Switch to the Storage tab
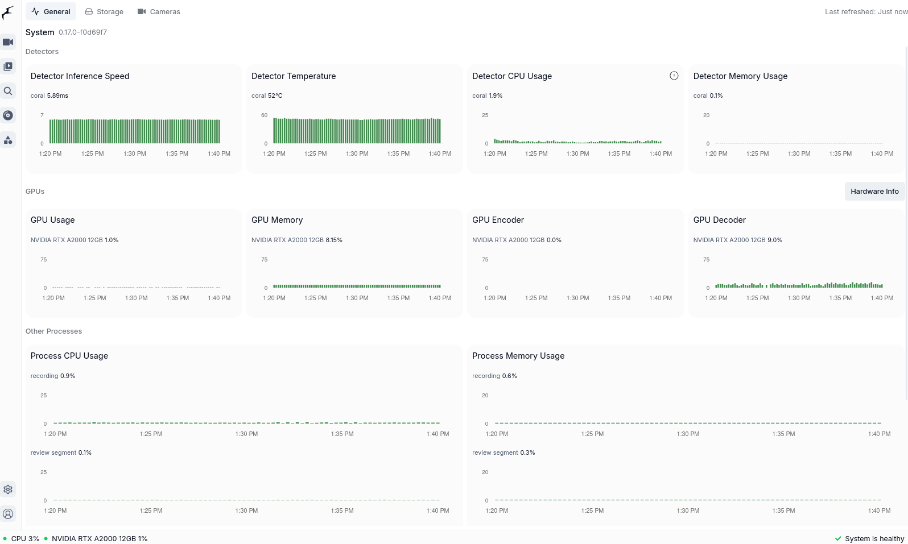908x544 pixels. pos(104,12)
